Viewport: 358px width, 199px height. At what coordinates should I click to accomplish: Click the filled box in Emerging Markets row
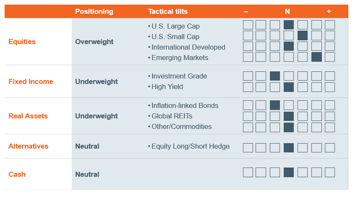point(316,57)
